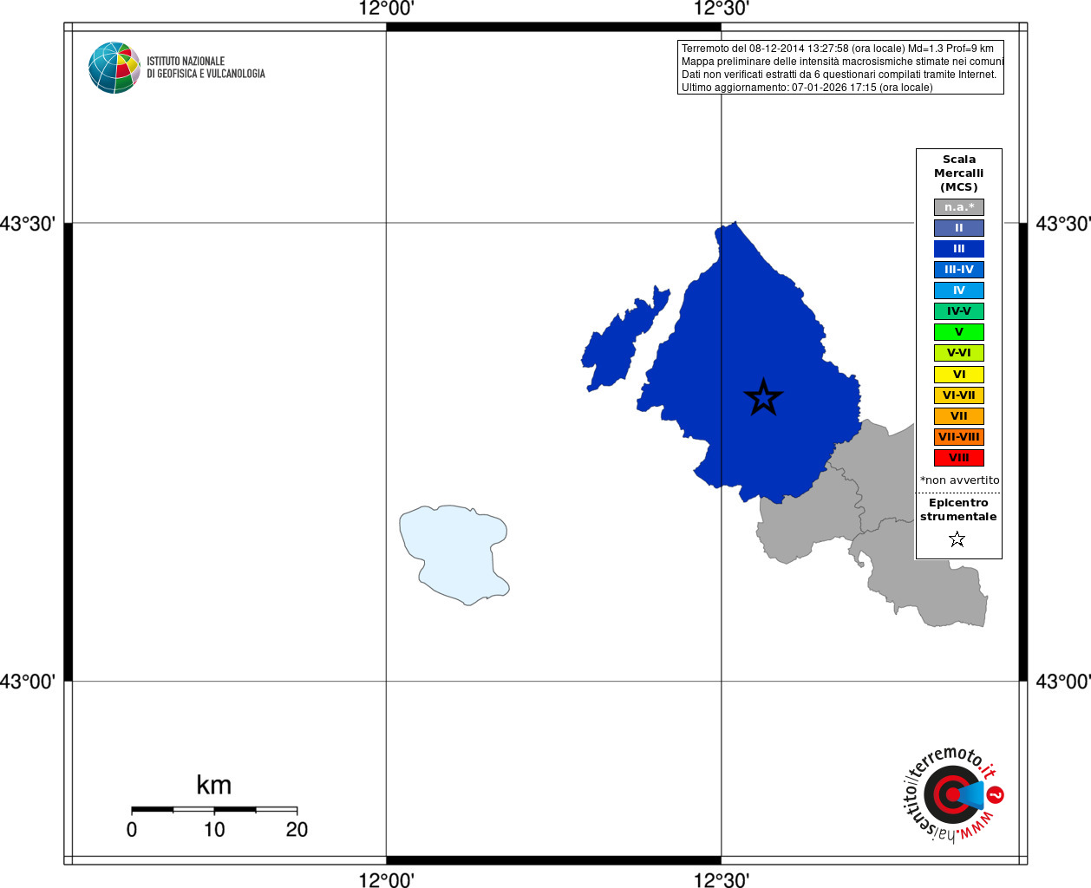The height and width of the screenshot is (888, 1091).
Task: Click the right 43°00' latitude label
Action: pos(1063,682)
